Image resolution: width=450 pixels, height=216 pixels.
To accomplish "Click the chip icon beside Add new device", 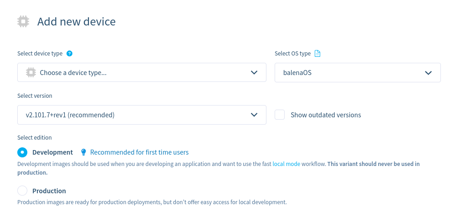I will 23,21.
